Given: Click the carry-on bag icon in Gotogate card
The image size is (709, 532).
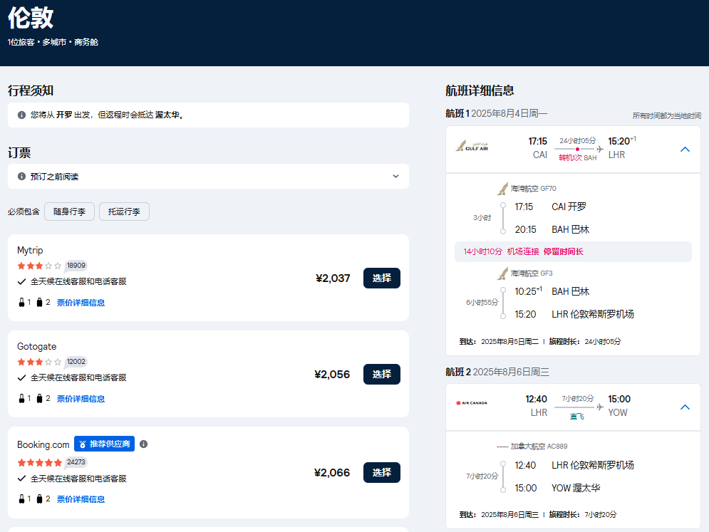Looking at the screenshot, I should (21, 398).
